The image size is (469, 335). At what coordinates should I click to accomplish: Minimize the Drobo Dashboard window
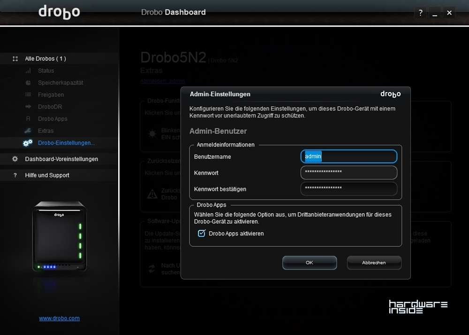(435, 13)
